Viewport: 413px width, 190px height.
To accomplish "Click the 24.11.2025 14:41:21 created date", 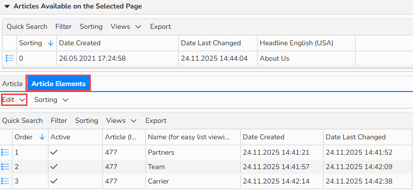I will [276, 153].
